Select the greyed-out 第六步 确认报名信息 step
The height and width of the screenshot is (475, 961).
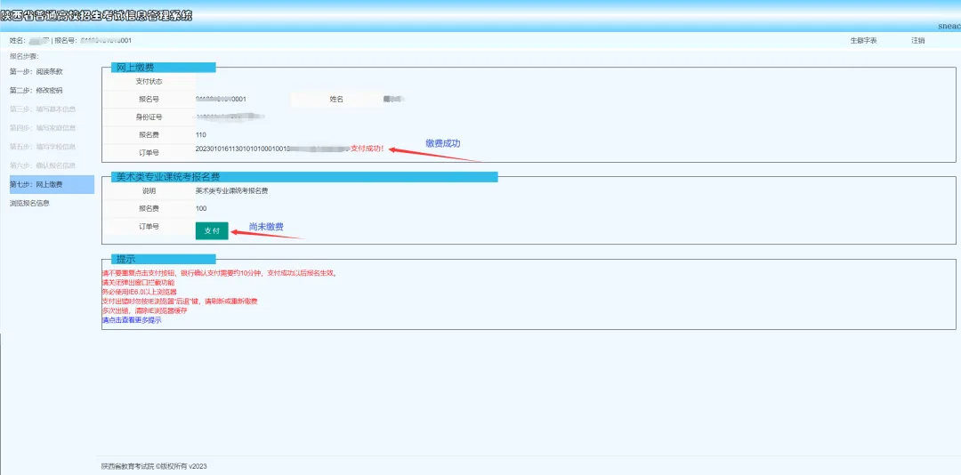click(43, 165)
